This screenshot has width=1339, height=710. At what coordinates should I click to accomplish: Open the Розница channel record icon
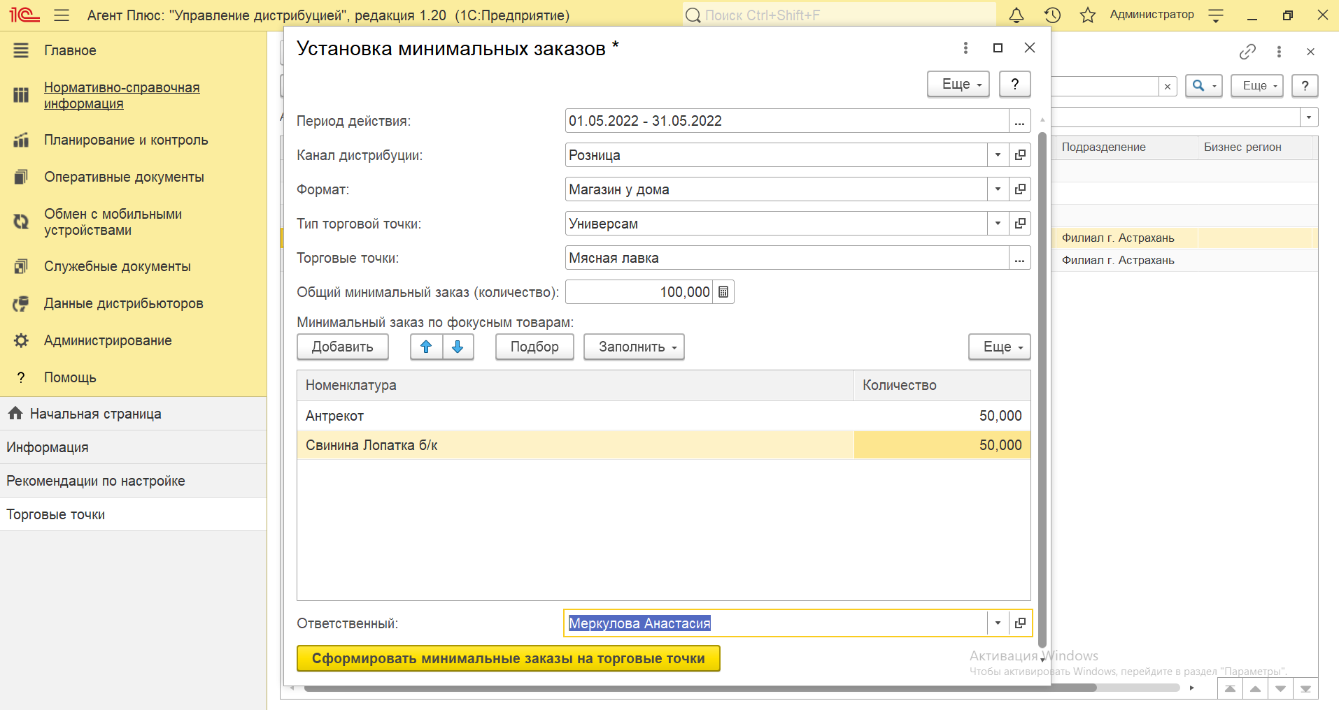[1020, 155]
